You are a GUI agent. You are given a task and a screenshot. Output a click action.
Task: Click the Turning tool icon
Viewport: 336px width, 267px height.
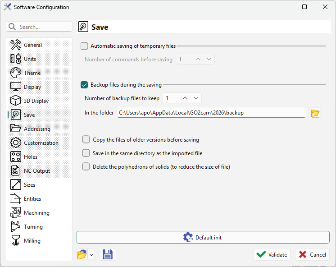click(x=16, y=227)
